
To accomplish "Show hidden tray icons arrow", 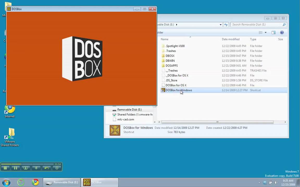I will click(x=259, y=183).
